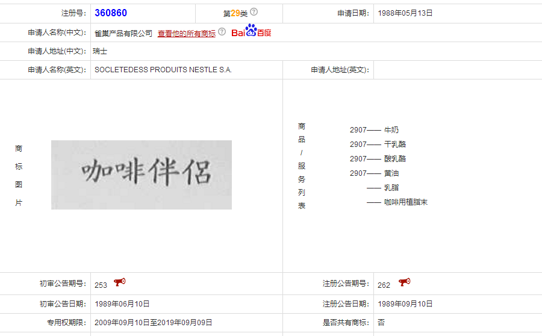
Task: Click the 申请人名称(英文) label
Action: [x=57, y=70]
